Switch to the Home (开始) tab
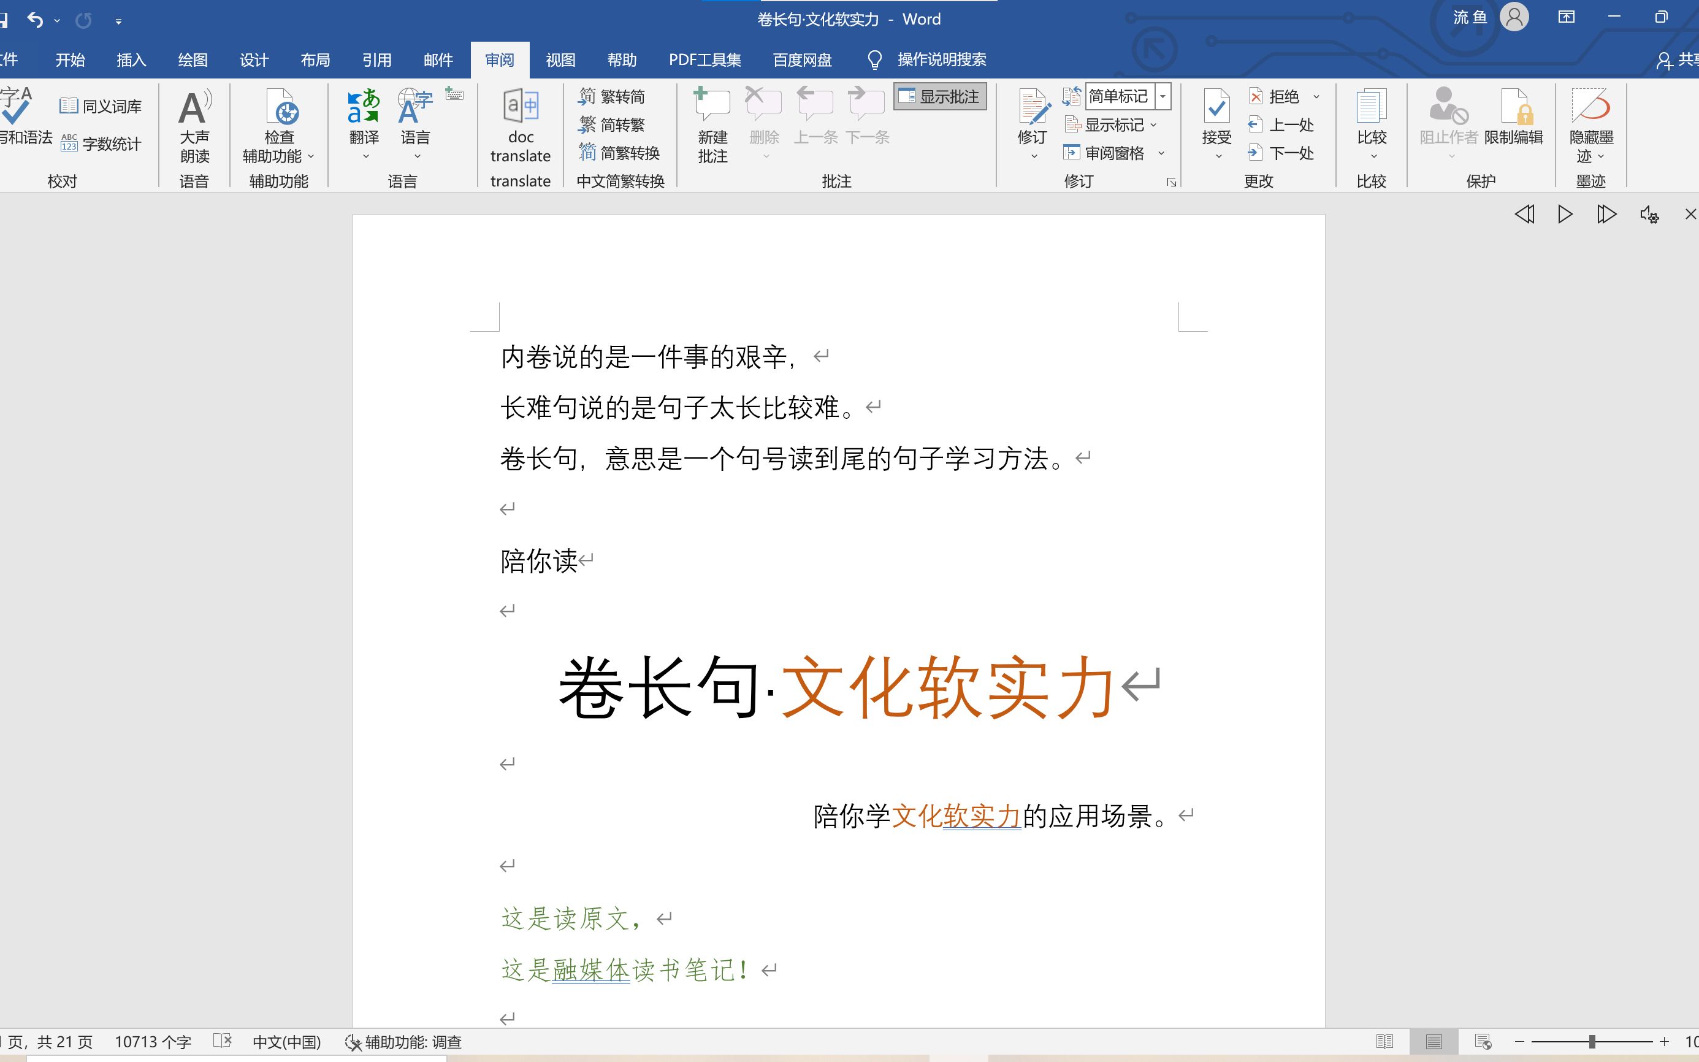Viewport: 1699px width, 1062px height. click(x=71, y=59)
